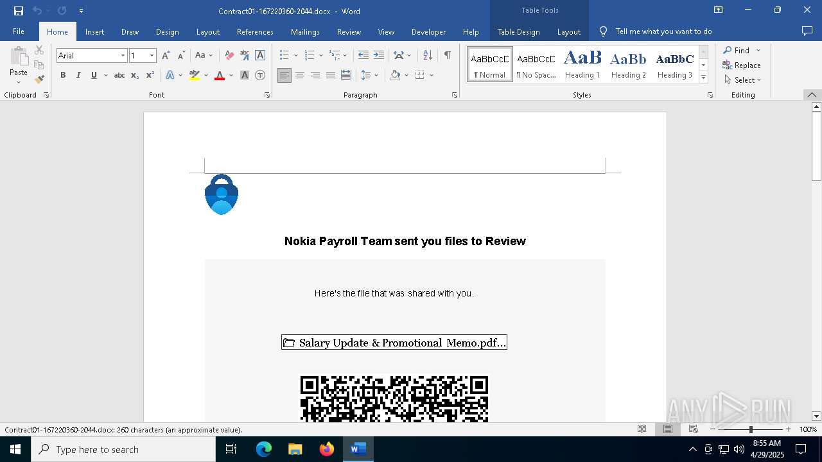Expand the bullets list dropdown

click(295, 56)
